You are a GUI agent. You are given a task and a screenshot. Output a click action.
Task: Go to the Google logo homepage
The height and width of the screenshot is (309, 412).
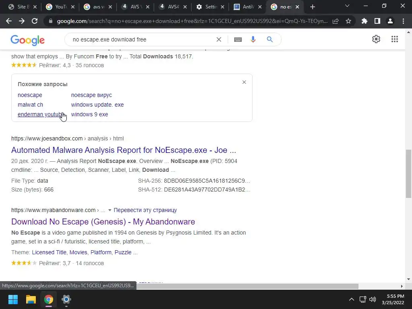click(28, 40)
